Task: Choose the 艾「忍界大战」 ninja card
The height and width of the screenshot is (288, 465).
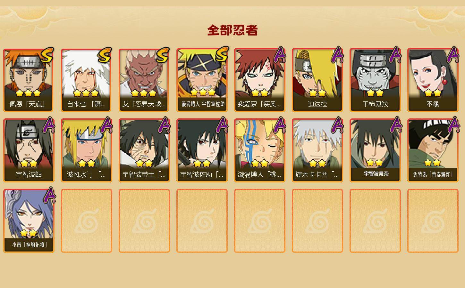Action: (x=144, y=80)
